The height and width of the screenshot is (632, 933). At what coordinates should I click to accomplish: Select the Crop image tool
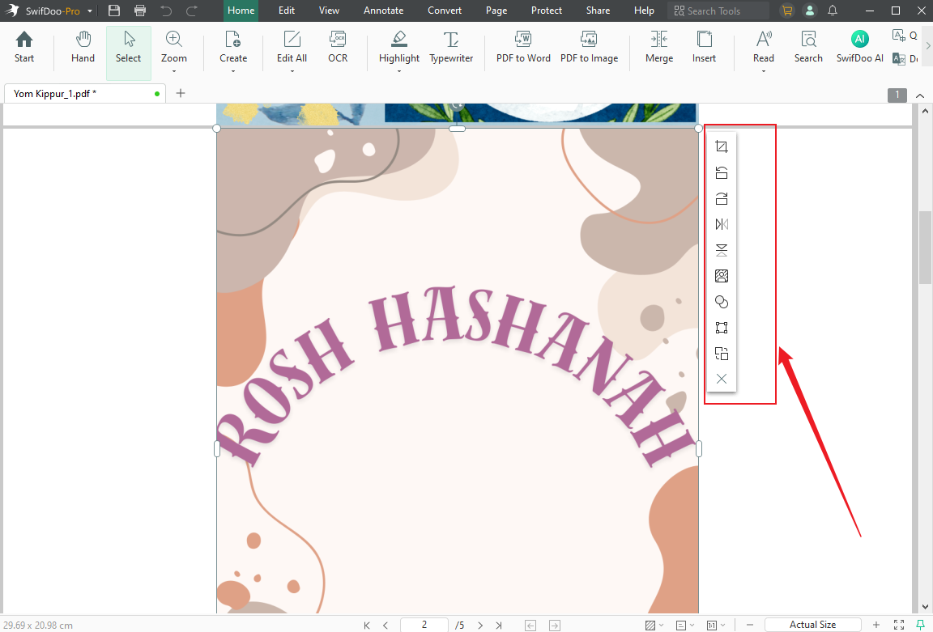coord(721,146)
